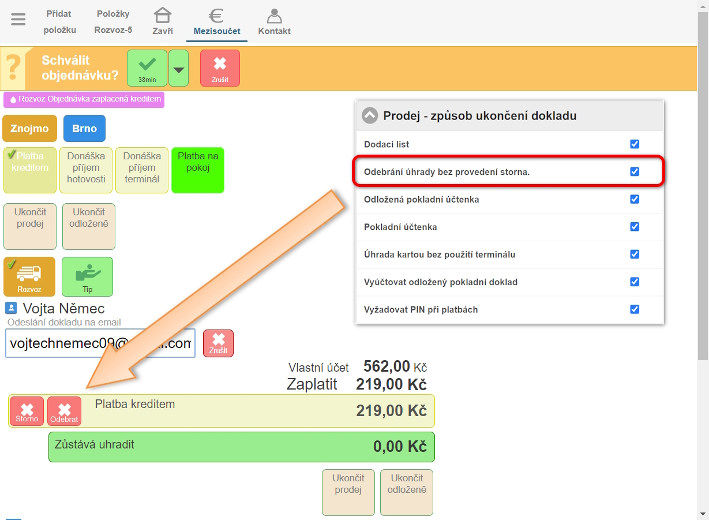This screenshot has height=520, width=709.
Task: Select the blue Brno location button
Action: click(x=84, y=129)
